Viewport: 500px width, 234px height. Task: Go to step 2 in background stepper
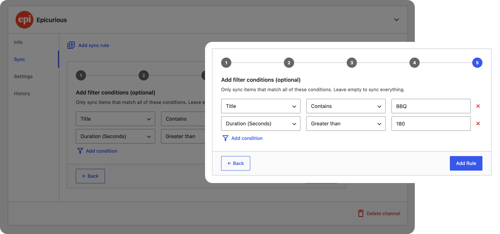pos(143,75)
